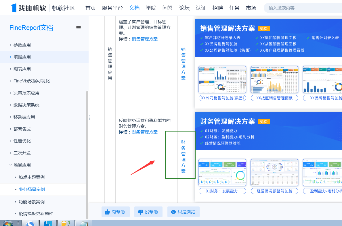Viewport: 342px width, 226px height.
Task: Click the FineReport文档 sidebar title
Action: click(x=31, y=28)
